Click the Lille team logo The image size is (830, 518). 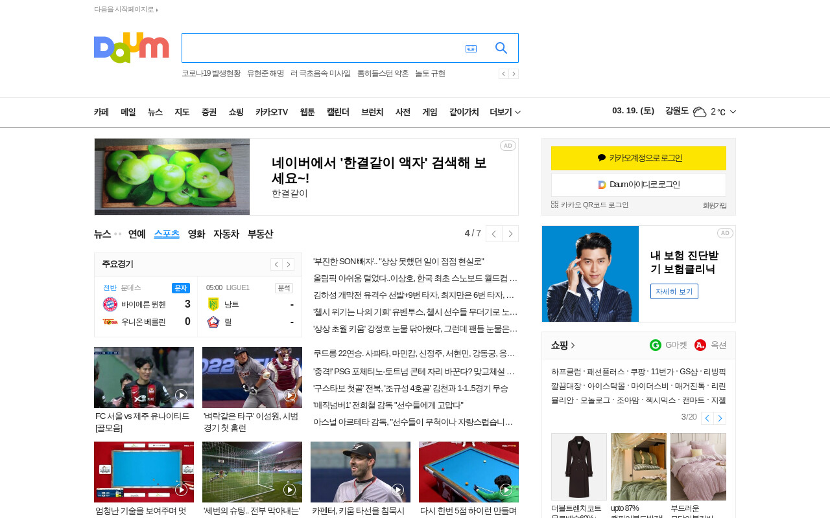213,322
